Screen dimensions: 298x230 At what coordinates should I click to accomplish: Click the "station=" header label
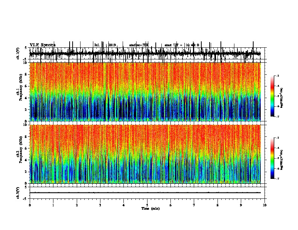(135, 45)
